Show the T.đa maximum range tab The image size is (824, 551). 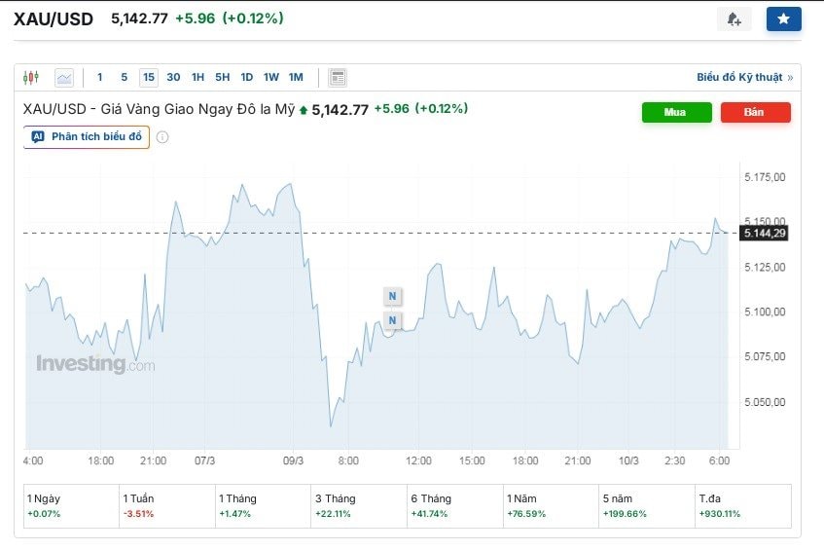(x=742, y=504)
